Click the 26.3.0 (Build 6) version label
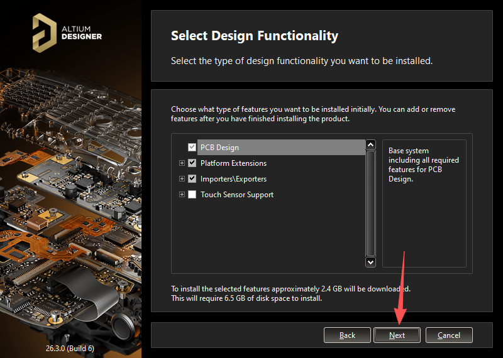503x358 pixels. [70, 347]
